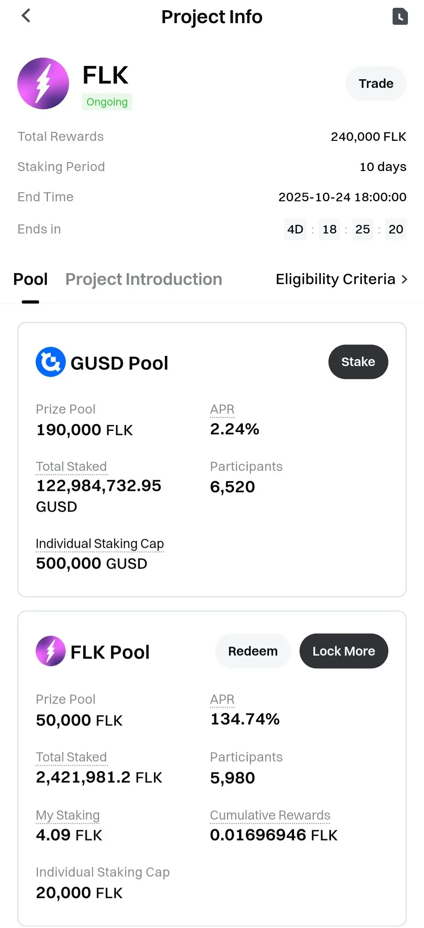Switch to the Pool tab
The height and width of the screenshot is (928, 424).
(x=31, y=279)
